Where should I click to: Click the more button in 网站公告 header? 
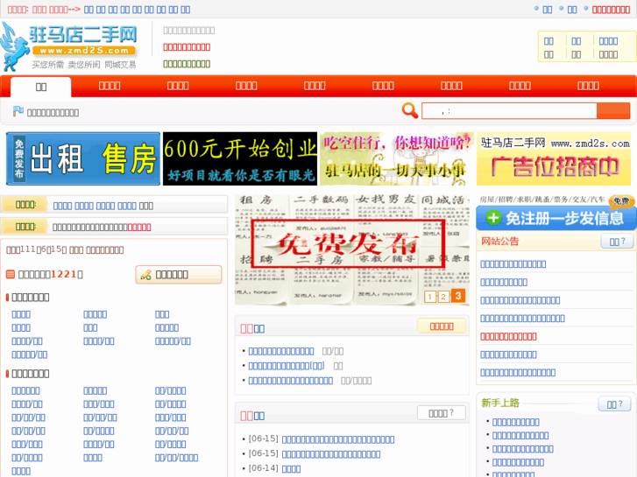617,242
